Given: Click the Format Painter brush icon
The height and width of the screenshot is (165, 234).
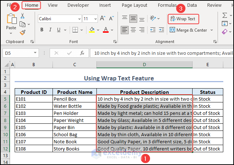Looking at the screenshot, I should pyautogui.click(x=23, y=32).
